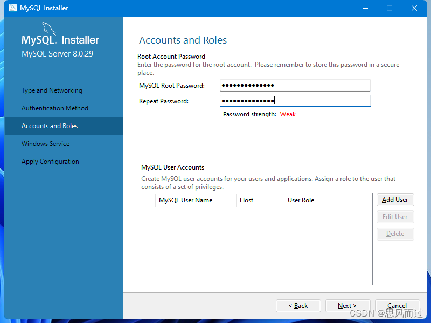
Task: Cancel the installer configuration
Action: point(397,306)
